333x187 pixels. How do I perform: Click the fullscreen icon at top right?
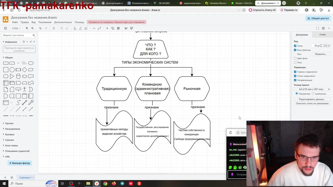click(x=318, y=28)
